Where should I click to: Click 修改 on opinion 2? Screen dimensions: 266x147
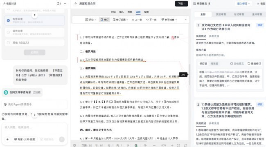click(x=260, y=104)
